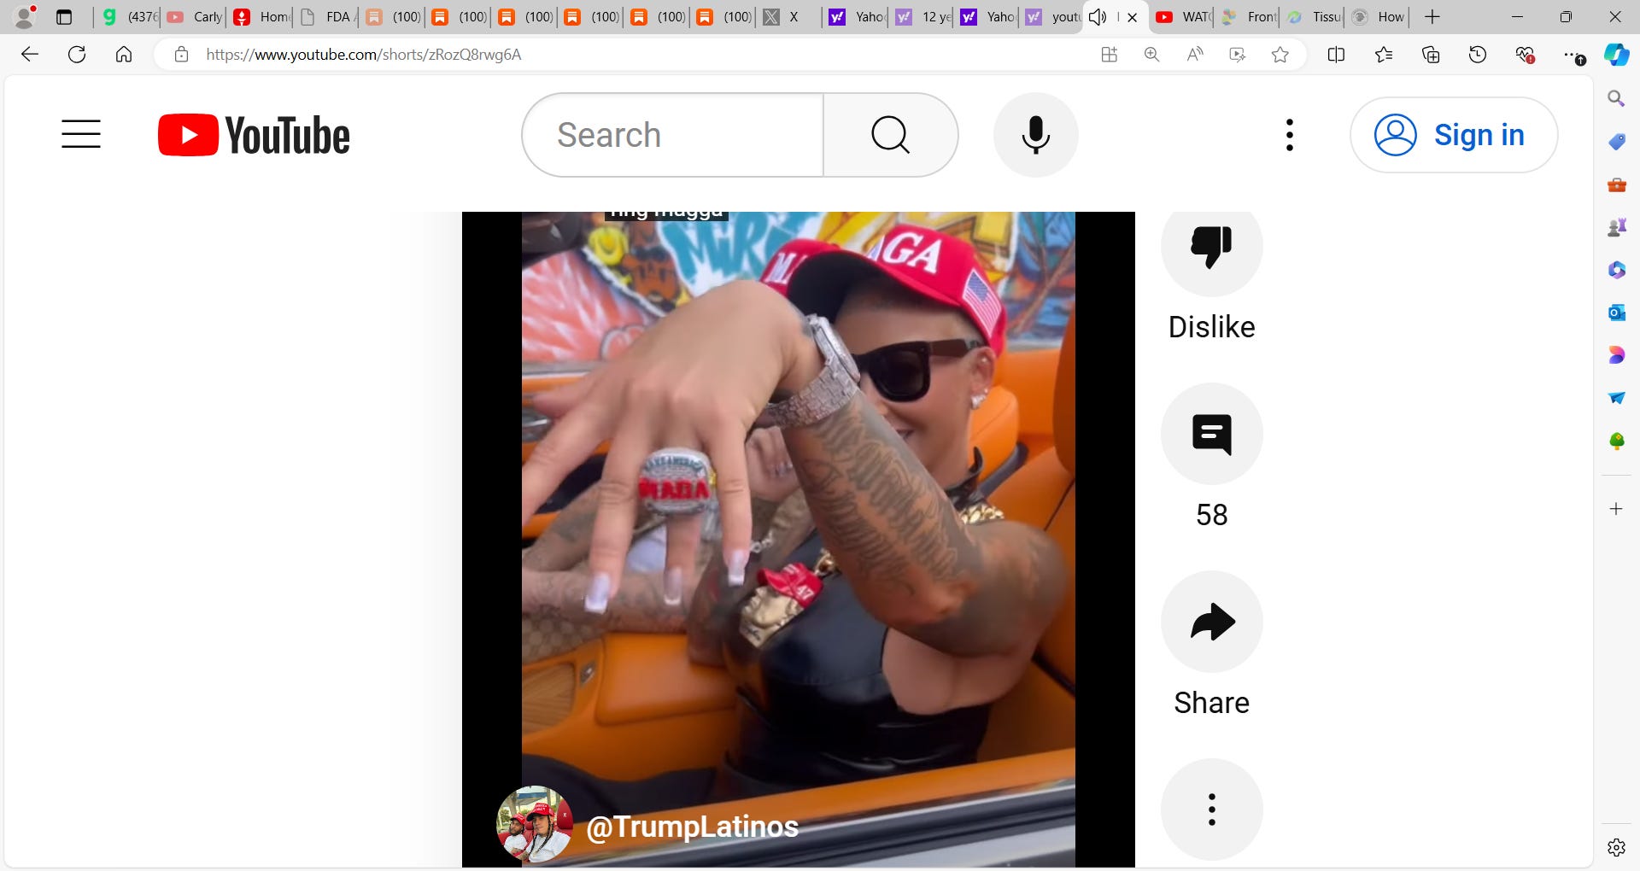Open the green tree icon in sidebar
Viewport: 1640px width, 871px height.
(1616, 441)
